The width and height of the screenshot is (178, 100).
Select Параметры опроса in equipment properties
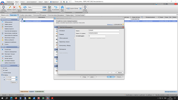[x=64, y=42]
